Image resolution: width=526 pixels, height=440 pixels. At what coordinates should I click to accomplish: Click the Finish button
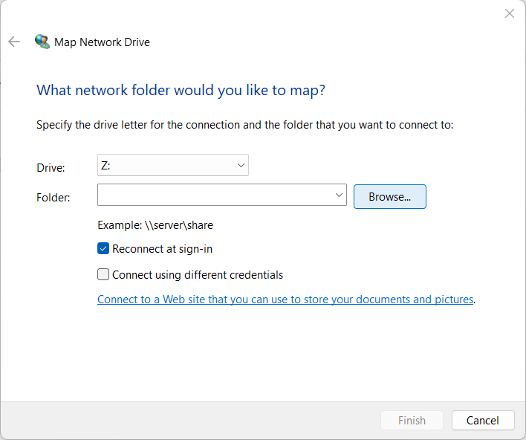coord(412,421)
